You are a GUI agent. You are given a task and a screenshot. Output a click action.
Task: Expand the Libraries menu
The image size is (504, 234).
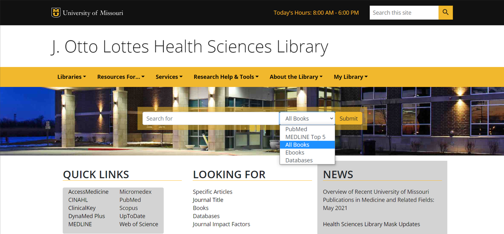pos(72,77)
